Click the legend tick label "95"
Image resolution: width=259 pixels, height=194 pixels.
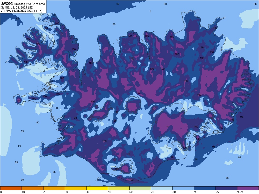coord(217,192)
